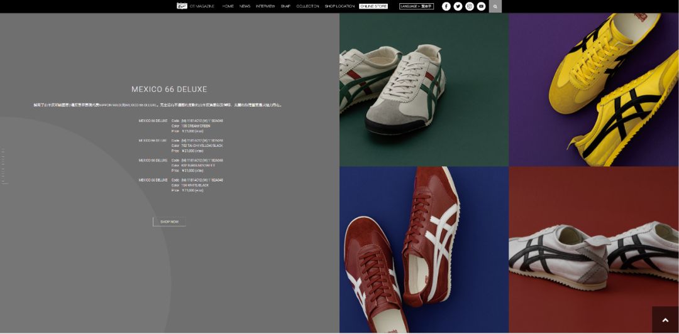Select the yellow and black sneaker photo

(593, 90)
